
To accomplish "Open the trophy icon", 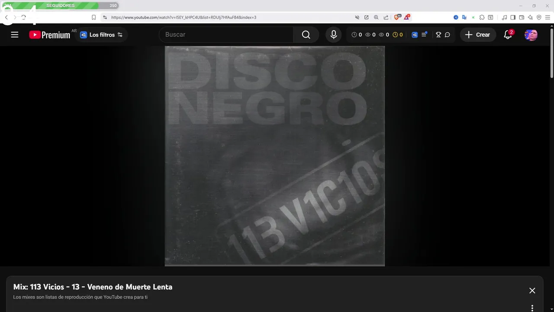I will pos(438,35).
